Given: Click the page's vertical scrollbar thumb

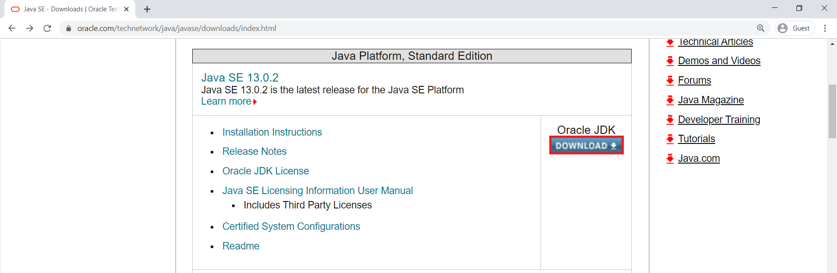Looking at the screenshot, I should [832, 111].
